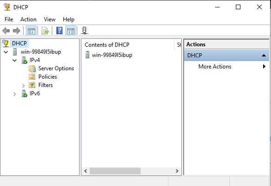Click the Export List toolbar icon
The width and height of the screenshot is (271, 186).
pyautogui.click(x=45, y=31)
